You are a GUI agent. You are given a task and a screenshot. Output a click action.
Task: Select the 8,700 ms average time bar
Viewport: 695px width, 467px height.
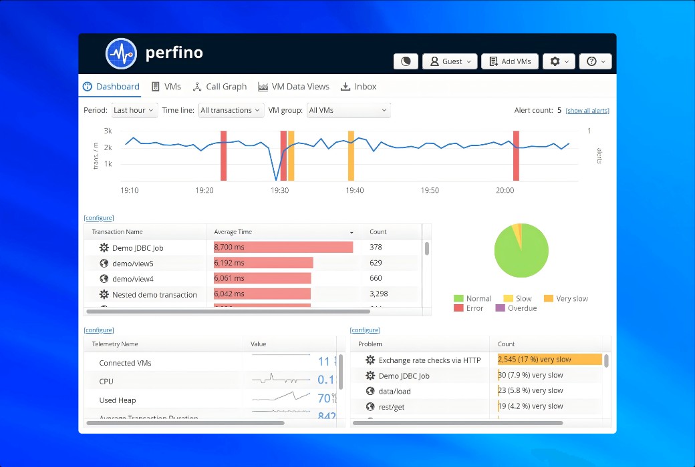click(283, 247)
